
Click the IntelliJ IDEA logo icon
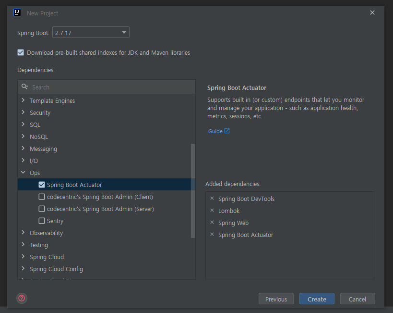pyautogui.click(x=17, y=13)
